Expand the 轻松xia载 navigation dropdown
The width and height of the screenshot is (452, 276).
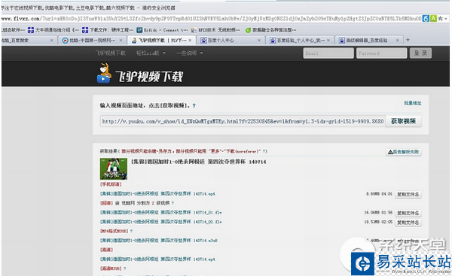[151, 53]
